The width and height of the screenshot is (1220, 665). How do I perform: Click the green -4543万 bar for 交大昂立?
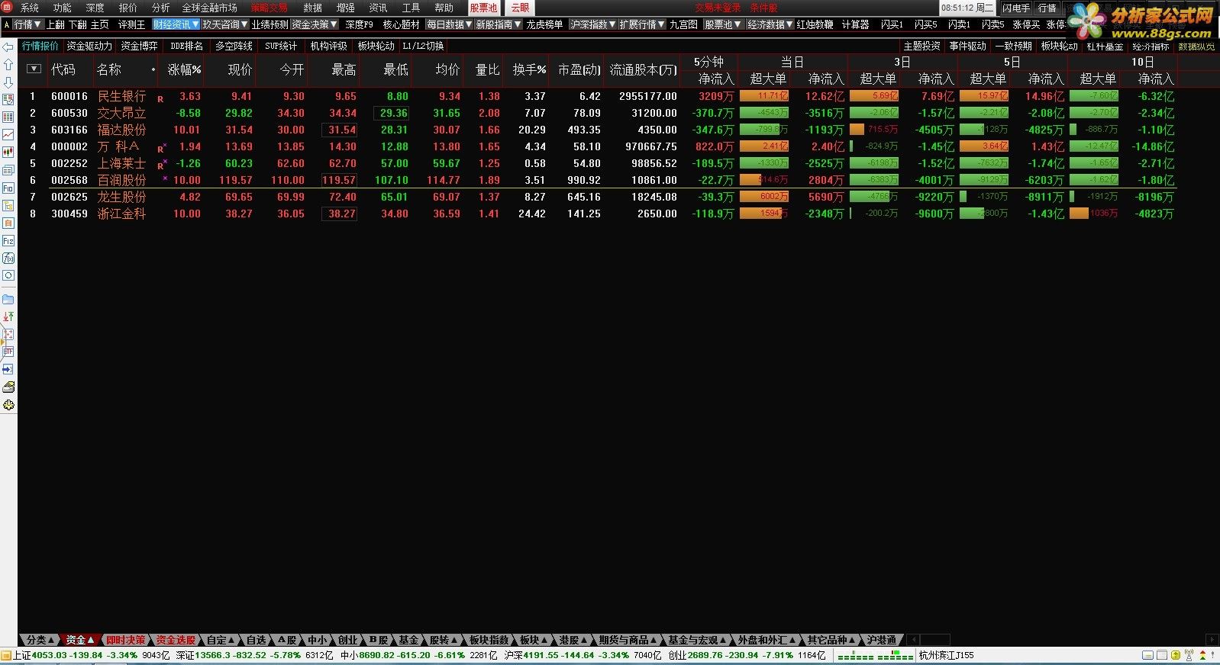(x=764, y=113)
